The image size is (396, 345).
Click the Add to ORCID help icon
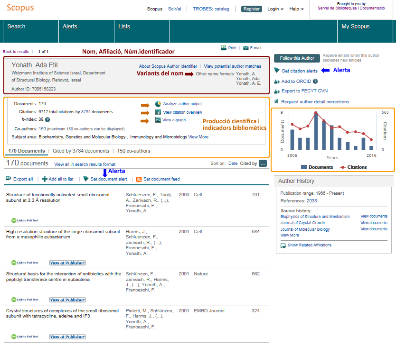click(x=315, y=82)
